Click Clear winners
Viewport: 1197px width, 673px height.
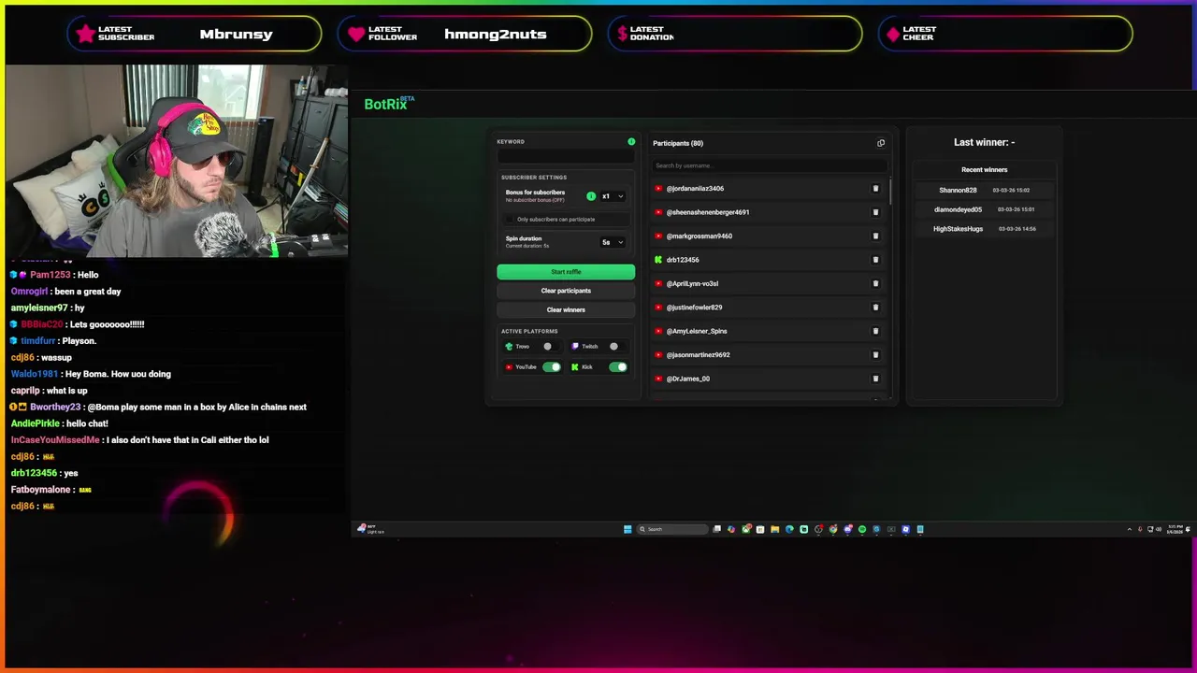[x=566, y=310]
